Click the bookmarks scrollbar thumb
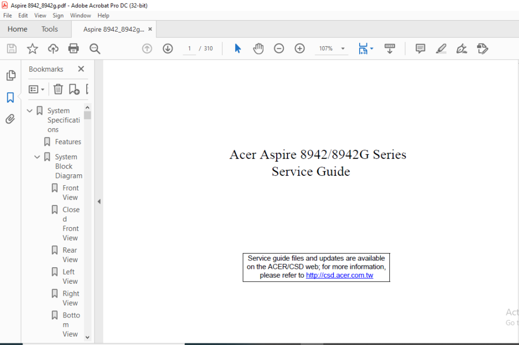The width and height of the screenshot is (519, 345). click(x=87, y=116)
